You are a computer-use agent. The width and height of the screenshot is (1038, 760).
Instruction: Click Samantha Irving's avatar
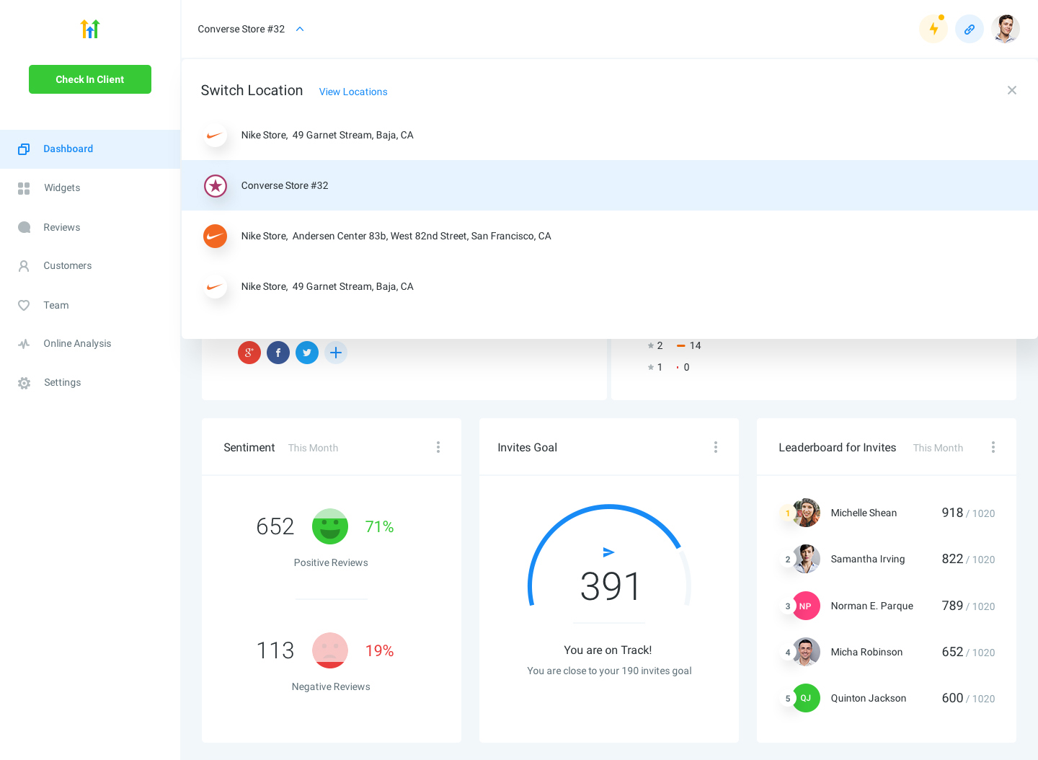click(x=807, y=559)
